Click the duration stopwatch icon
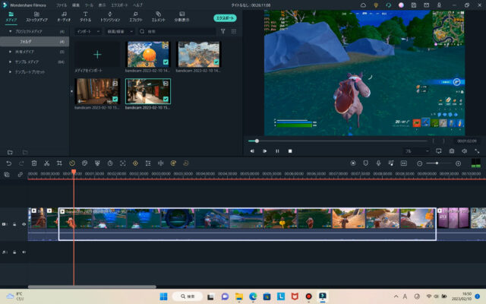486x304 pixels. [110, 163]
